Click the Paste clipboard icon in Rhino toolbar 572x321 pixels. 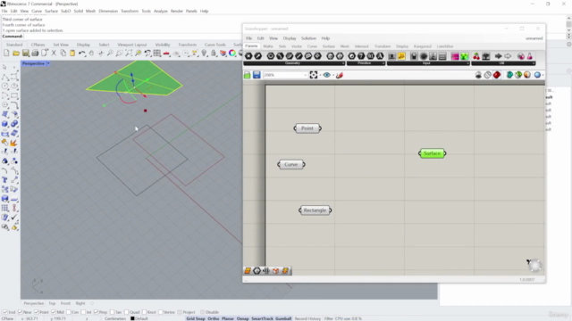[72, 53]
